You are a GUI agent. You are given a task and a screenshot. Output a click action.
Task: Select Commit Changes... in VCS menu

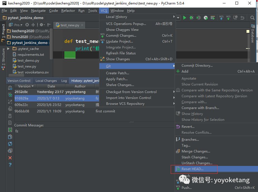(138, 35)
